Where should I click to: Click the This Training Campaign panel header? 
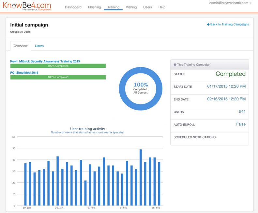[210, 65]
